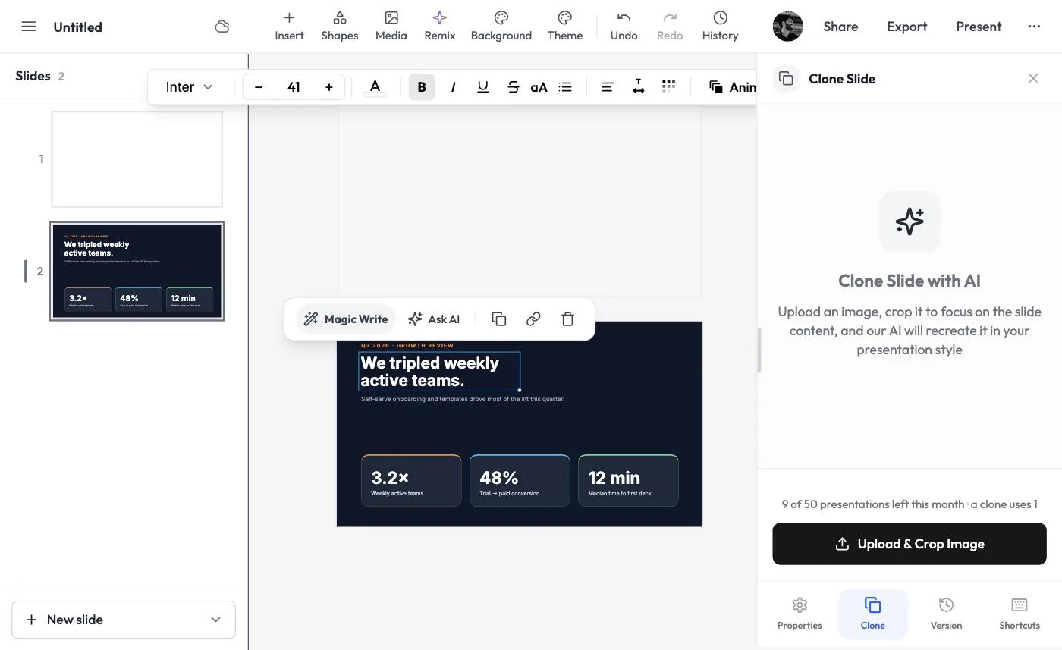This screenshot has width=1062, height=650.
Task: Select slide 1 thumbnail
Action: coord(137,159)
